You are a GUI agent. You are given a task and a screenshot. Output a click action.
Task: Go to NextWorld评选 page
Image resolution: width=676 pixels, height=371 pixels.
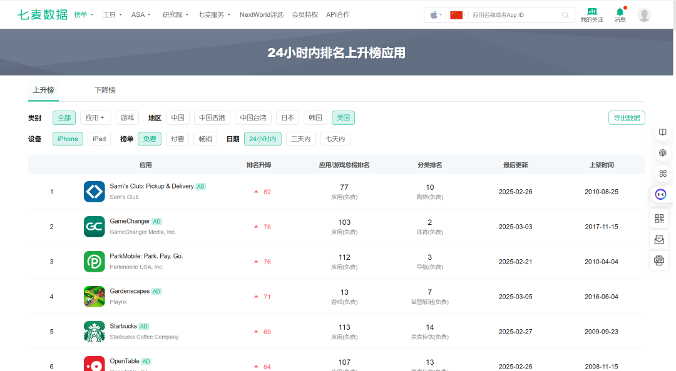[262, 14]
